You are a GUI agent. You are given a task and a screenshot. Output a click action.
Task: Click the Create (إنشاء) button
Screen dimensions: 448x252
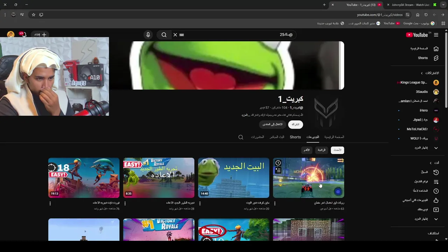click(x=40, y=35)
